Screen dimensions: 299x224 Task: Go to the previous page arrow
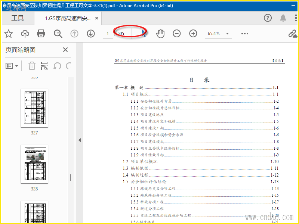[x=74, y=34]
